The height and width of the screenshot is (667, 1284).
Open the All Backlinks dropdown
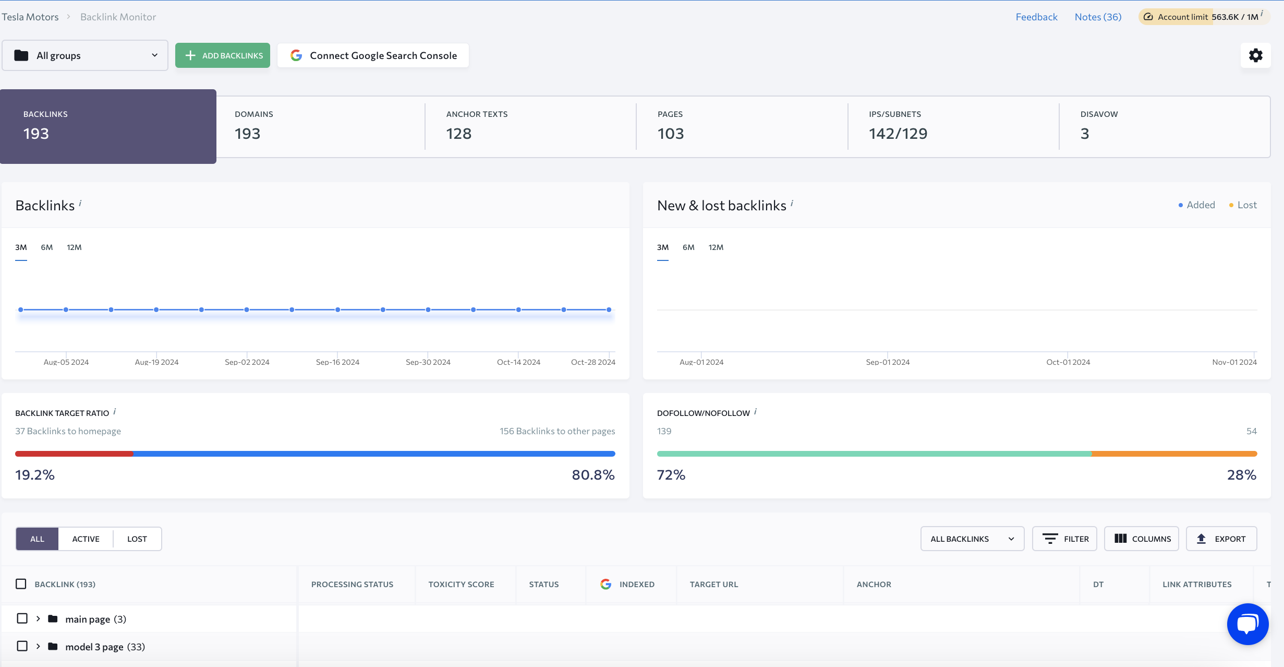click(x=972, y=539)
